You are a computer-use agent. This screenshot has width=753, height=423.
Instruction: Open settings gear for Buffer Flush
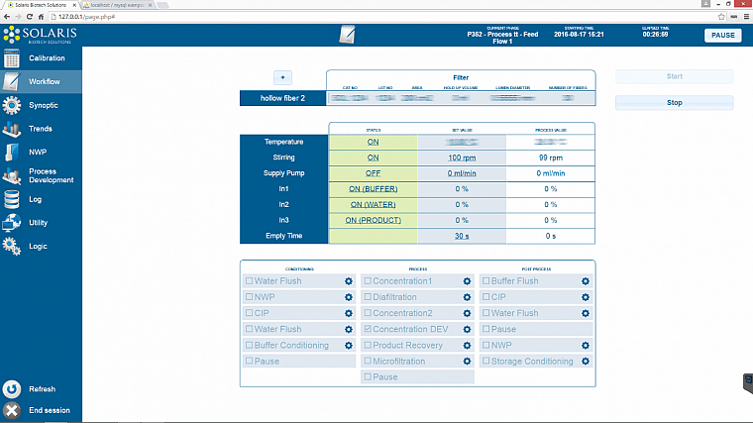coord(586,281)
